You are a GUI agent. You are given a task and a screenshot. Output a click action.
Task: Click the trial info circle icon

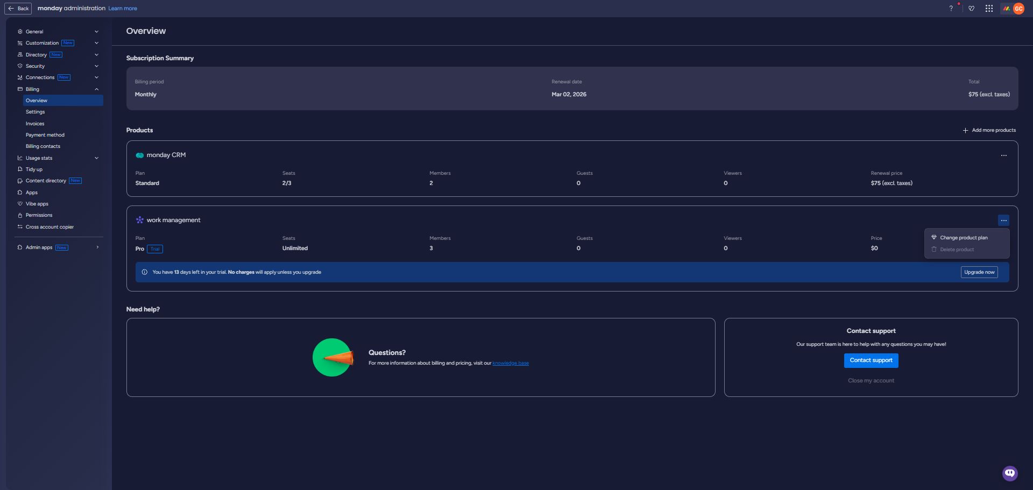[x=144, y=272]
